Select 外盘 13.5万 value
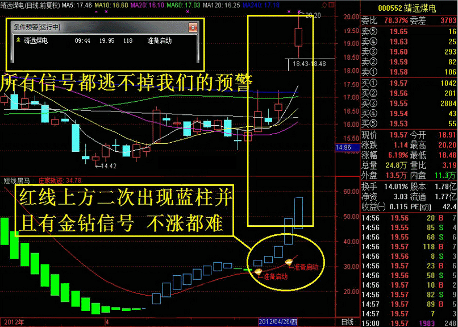 [x=396, y=175]
